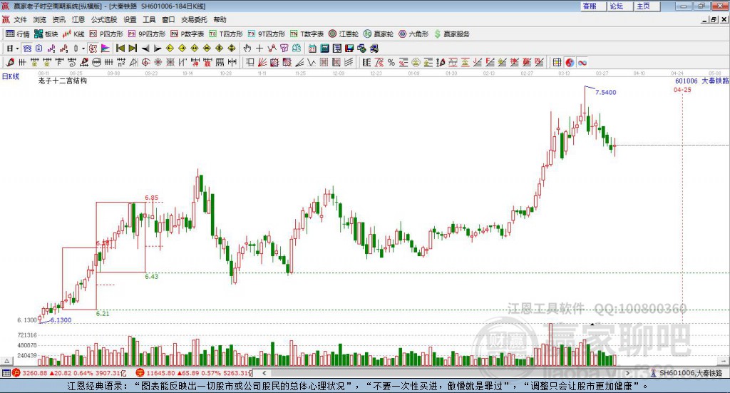Open the 帮助 menu
This screenshot has width=730, height=393.
[x=220, y=19]
